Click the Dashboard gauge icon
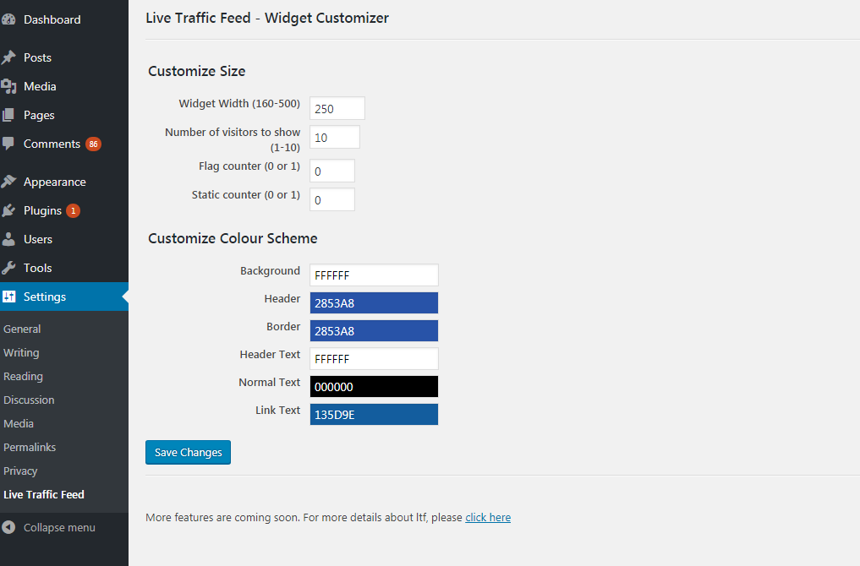860x566 pixels. tap(8, 19)
